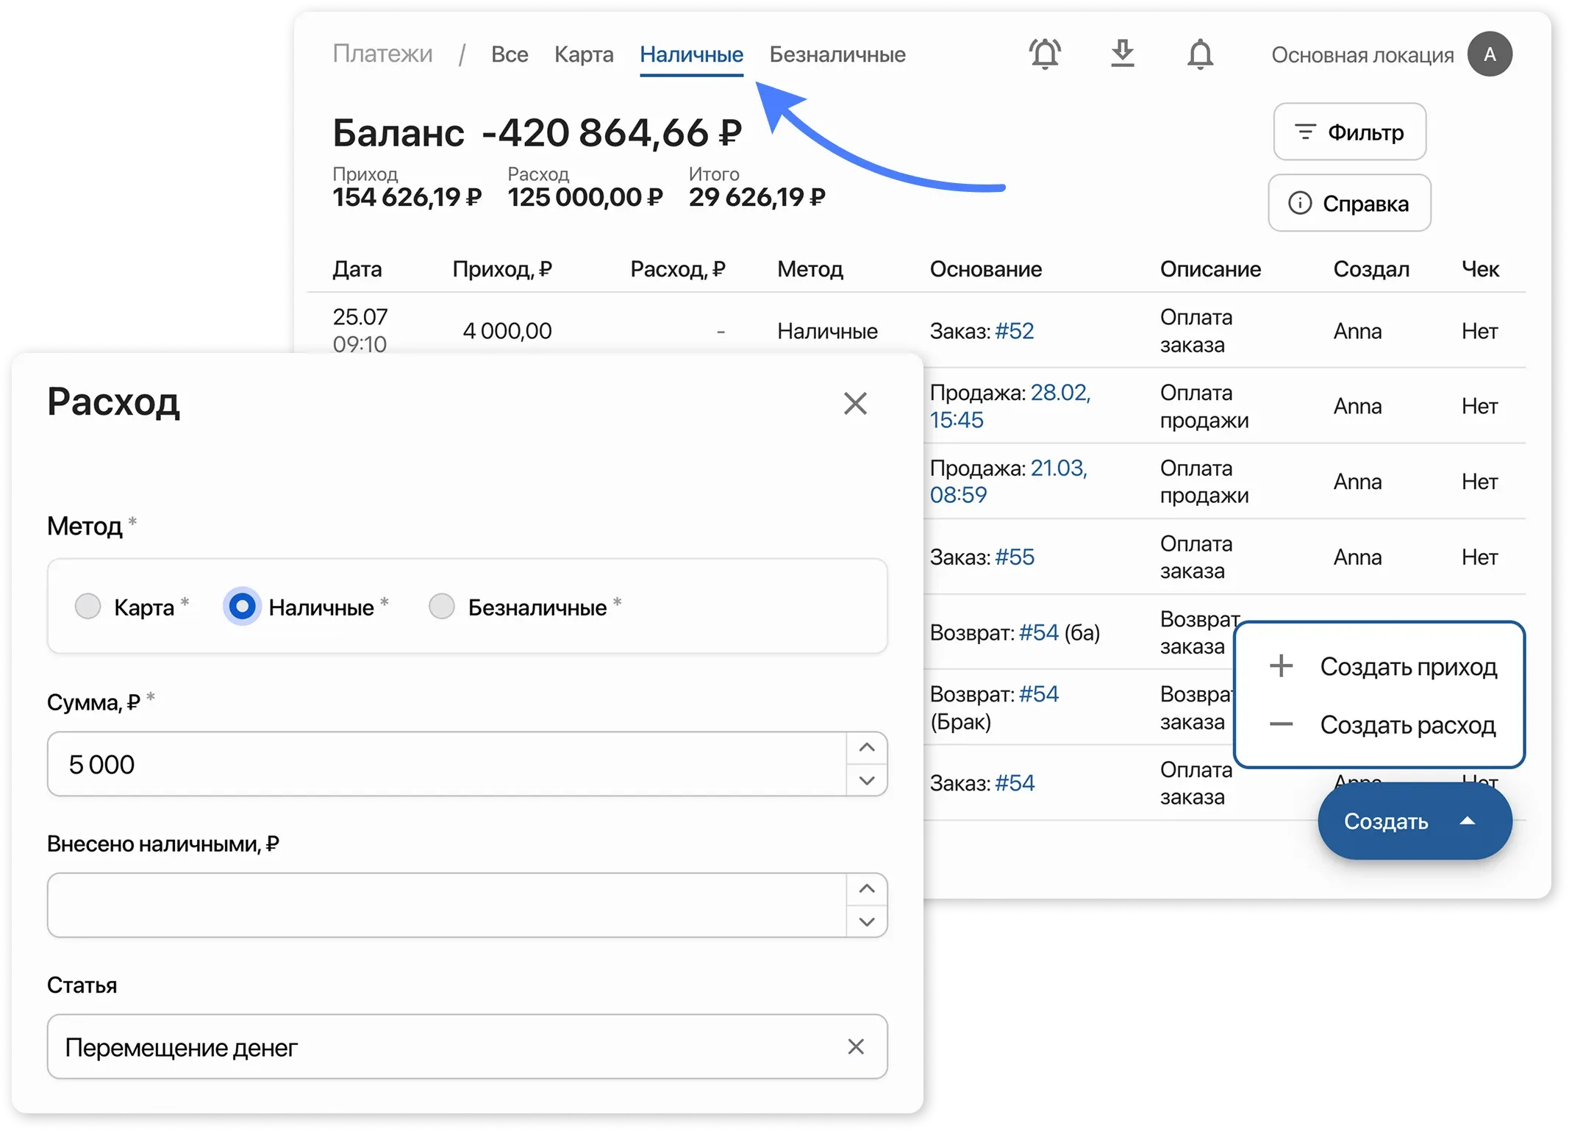Open notifications via the plain bell icon

(x=1200, y=54)
